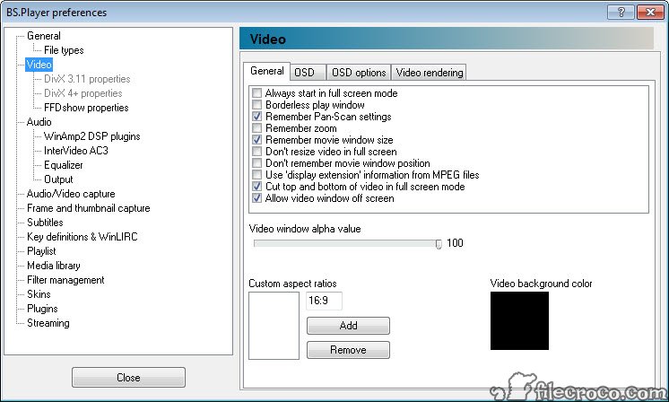
Task: Open Playlist preferences
Action: pyautogui.click(x=41, y=251)
